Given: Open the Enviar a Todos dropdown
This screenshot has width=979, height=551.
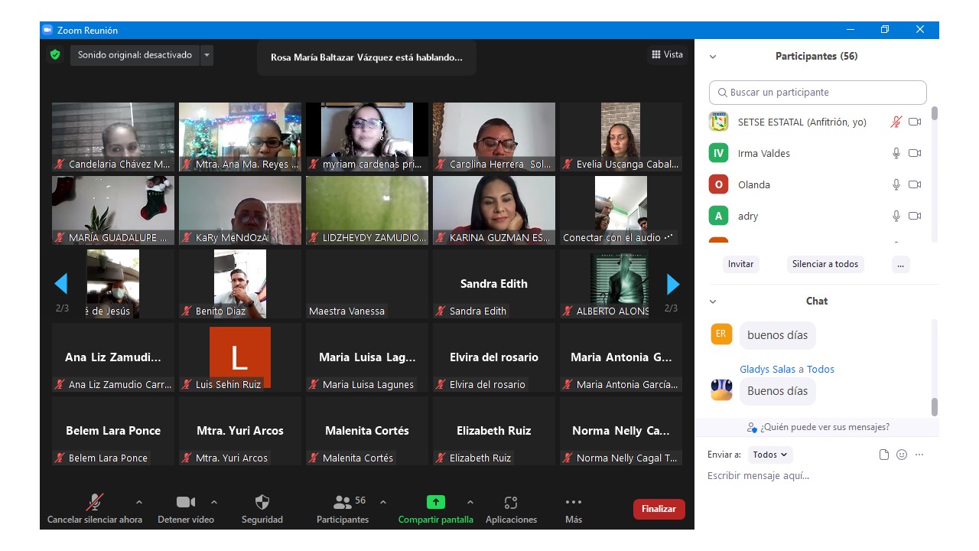Looking at the screenshot, I should 770,455.
